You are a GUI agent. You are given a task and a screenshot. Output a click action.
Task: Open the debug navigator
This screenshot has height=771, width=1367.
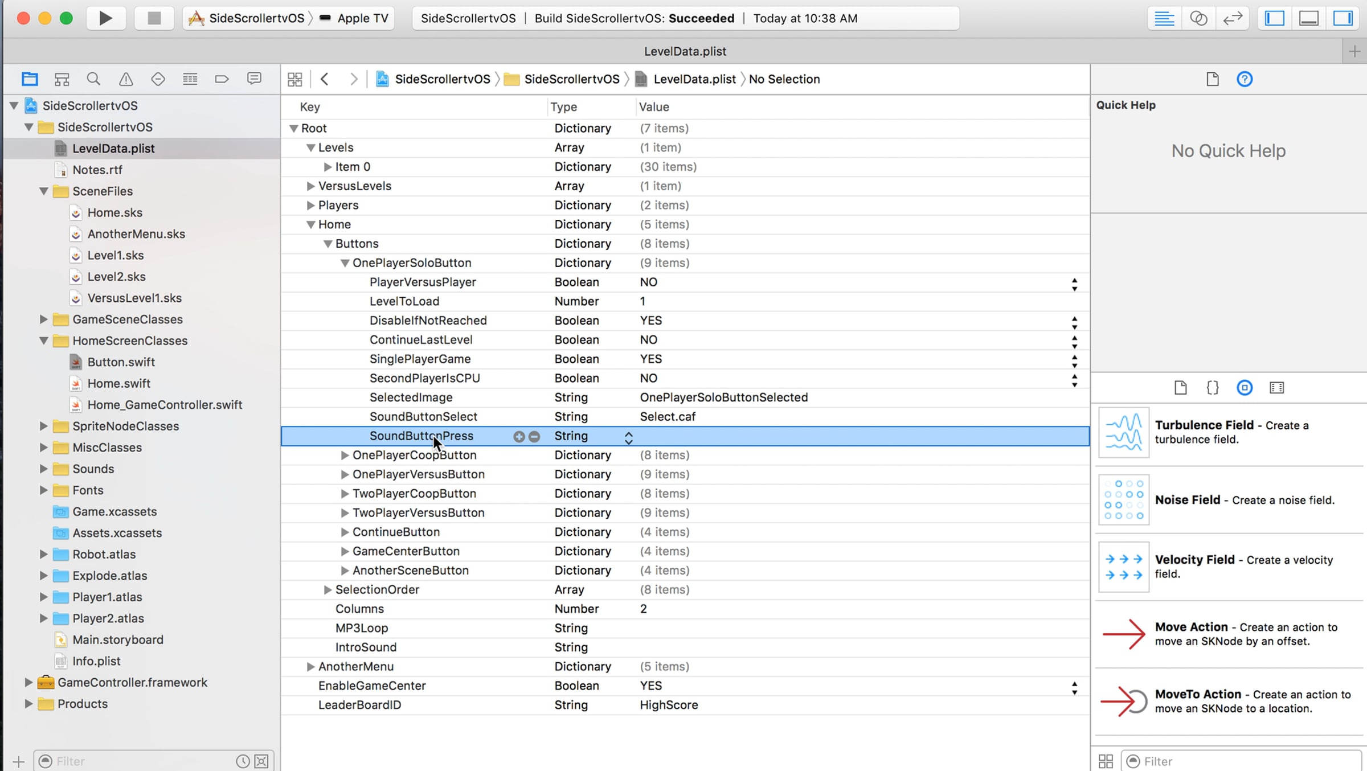(x=190, y=79)
